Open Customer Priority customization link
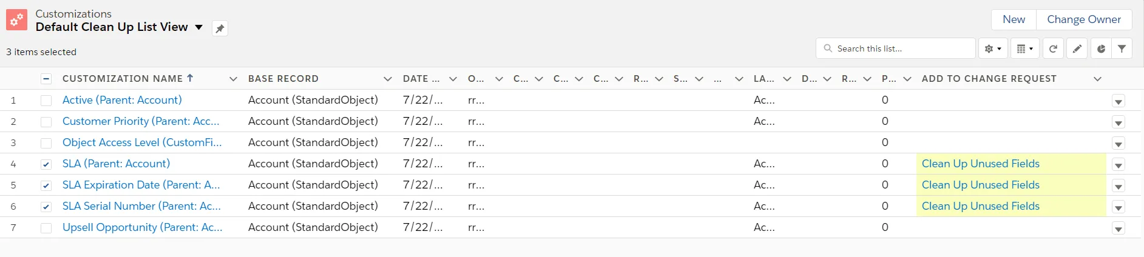The height and width of the screenshot is (257, 1144). (x=141, y=121)
